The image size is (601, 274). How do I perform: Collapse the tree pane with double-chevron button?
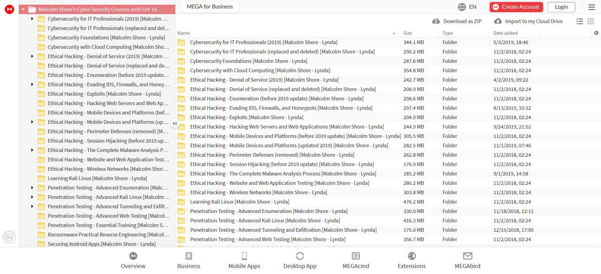175,124
